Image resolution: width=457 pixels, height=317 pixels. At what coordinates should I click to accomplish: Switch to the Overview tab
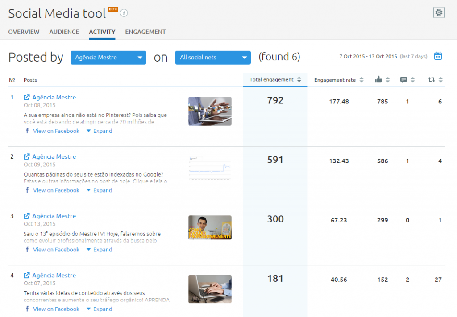click(24, 32)
